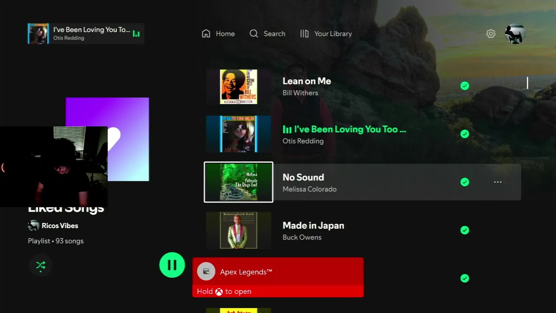Click the green equalizer icon in now playing card
Screen dimensions: 556x313
click(x=136, y=33)
